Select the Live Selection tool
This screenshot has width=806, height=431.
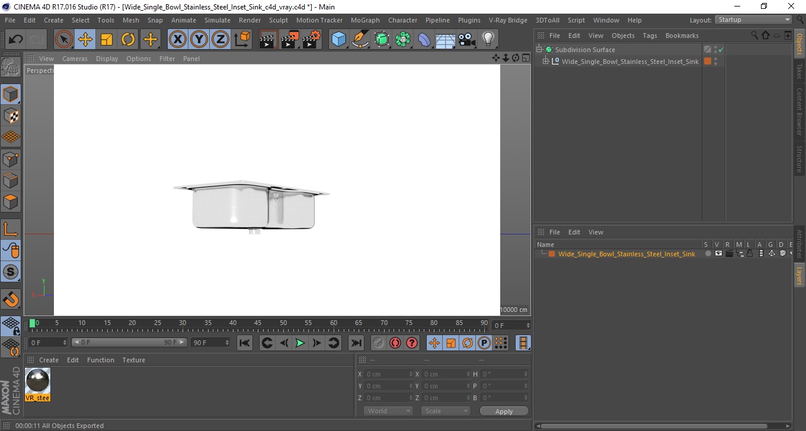64,40
